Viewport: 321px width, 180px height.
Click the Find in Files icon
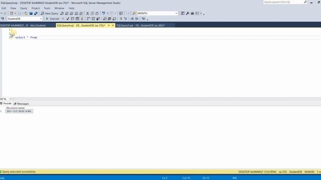(134, 13)
